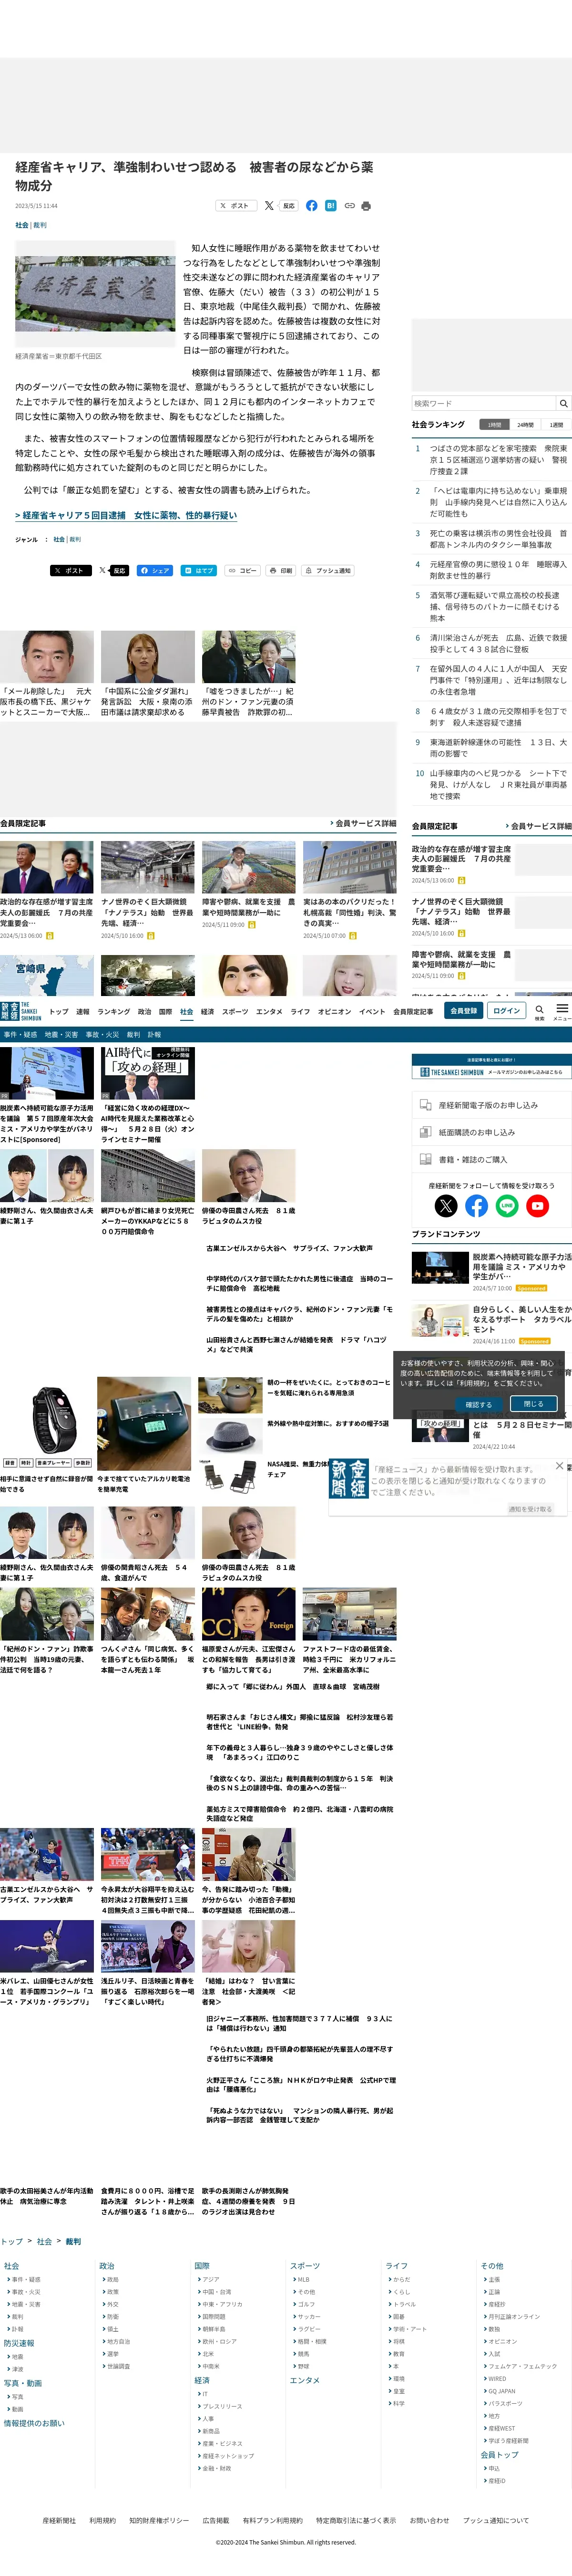Screen dimensions: 572x2576
Task: Select ランキング in the navigation bar
Action: [113, 1012]
